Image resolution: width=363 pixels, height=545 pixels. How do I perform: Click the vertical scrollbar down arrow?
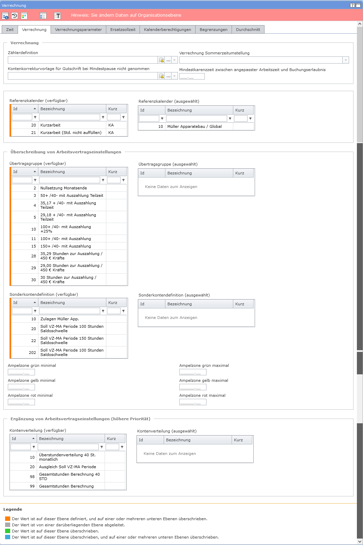pyautogui.click(x=360, y=541)
